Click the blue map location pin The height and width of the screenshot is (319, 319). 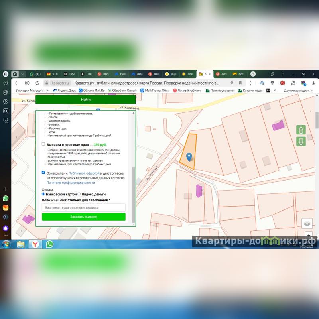pos(189,157)
